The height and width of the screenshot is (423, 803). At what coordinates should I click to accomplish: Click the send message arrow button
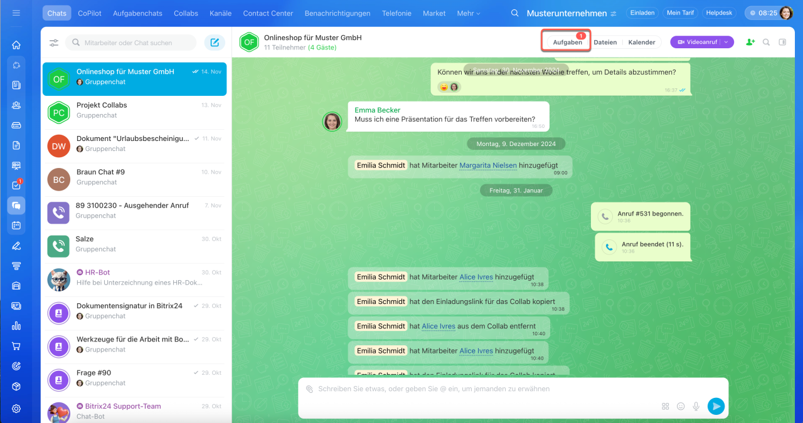(x=715, y=406)
